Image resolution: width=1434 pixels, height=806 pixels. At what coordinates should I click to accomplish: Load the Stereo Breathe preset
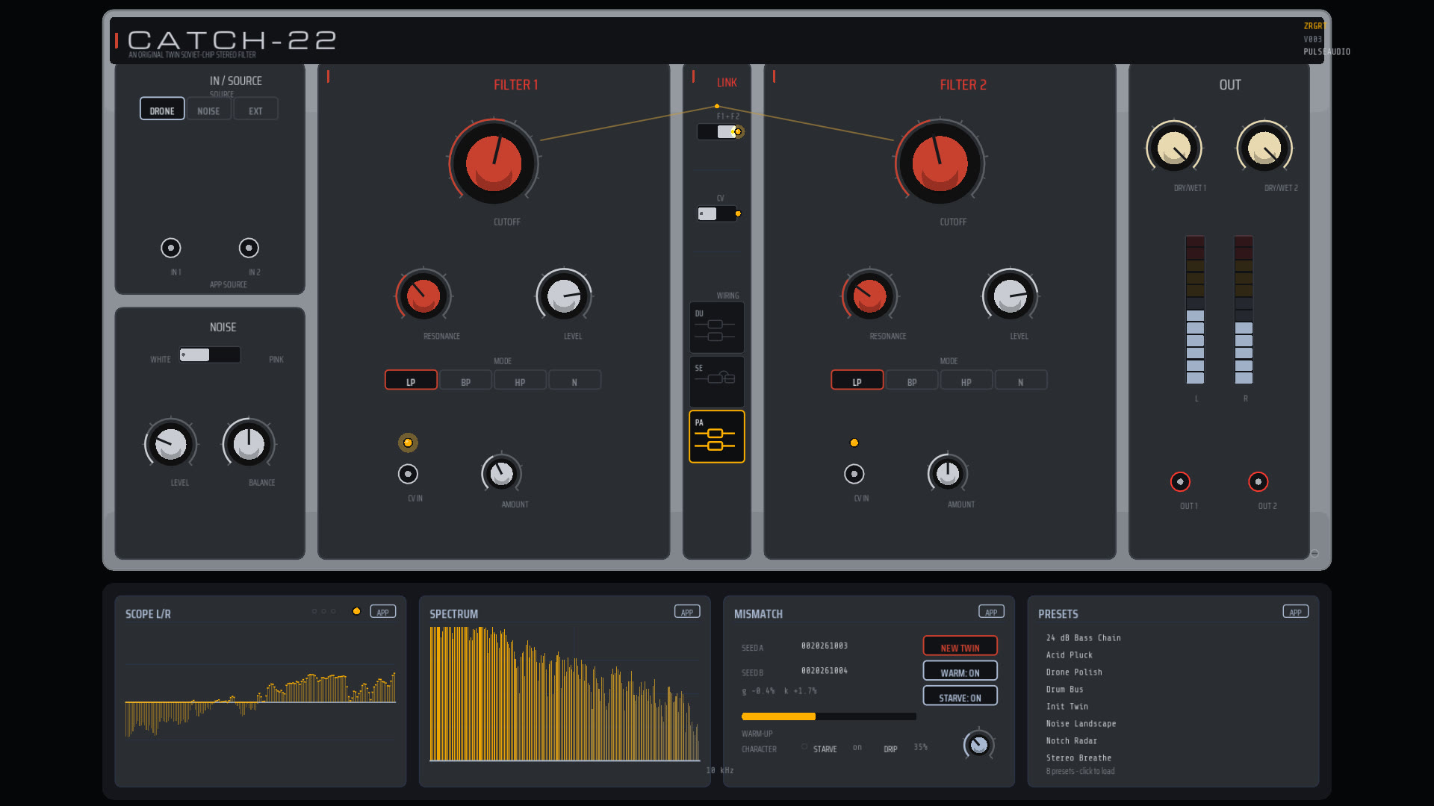click(x=1078, y=758)
